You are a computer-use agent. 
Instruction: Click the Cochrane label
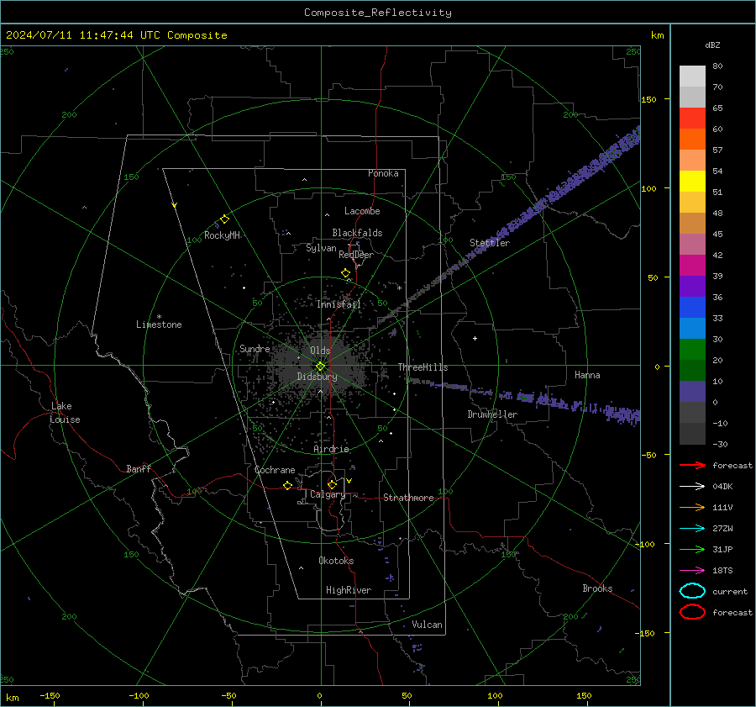pyautogui.click(x=275, y=470)
